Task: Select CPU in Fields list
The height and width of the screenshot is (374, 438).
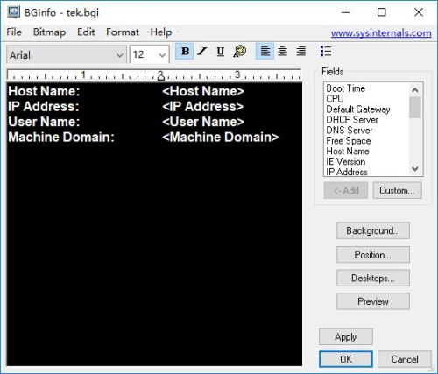Action: click(x=335, y=99)
